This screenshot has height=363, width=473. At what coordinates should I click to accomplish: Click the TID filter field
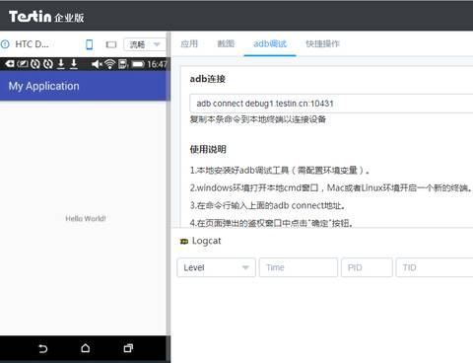(x=435, y=267)
